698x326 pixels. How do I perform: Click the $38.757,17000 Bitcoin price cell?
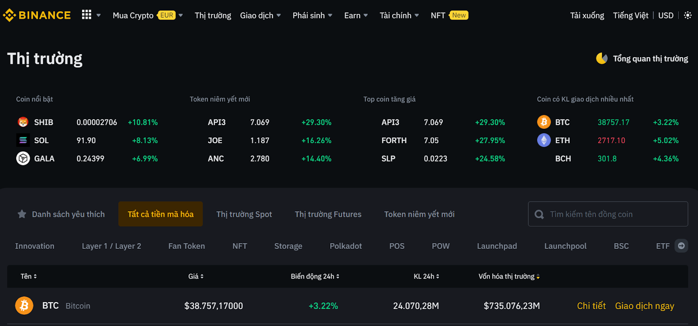(213, 305)
